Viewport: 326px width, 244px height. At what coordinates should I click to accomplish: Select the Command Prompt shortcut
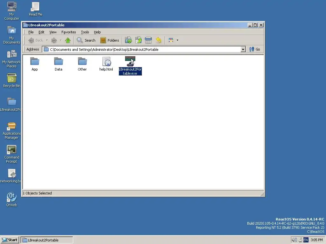point(12,154)
